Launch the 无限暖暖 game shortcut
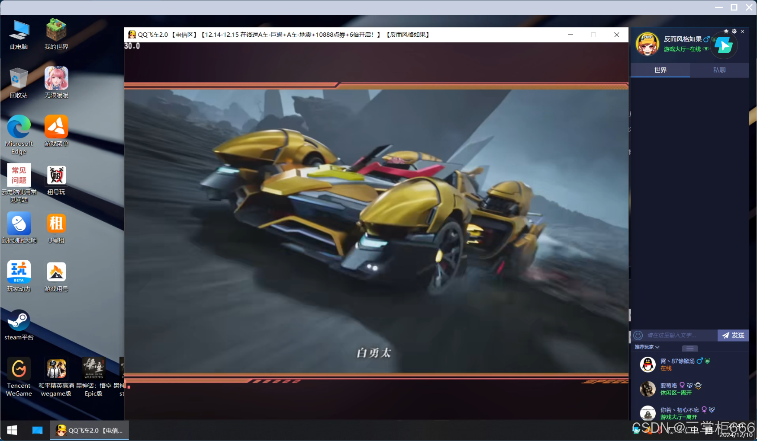 pyautogui.click(x=56, y=83)
